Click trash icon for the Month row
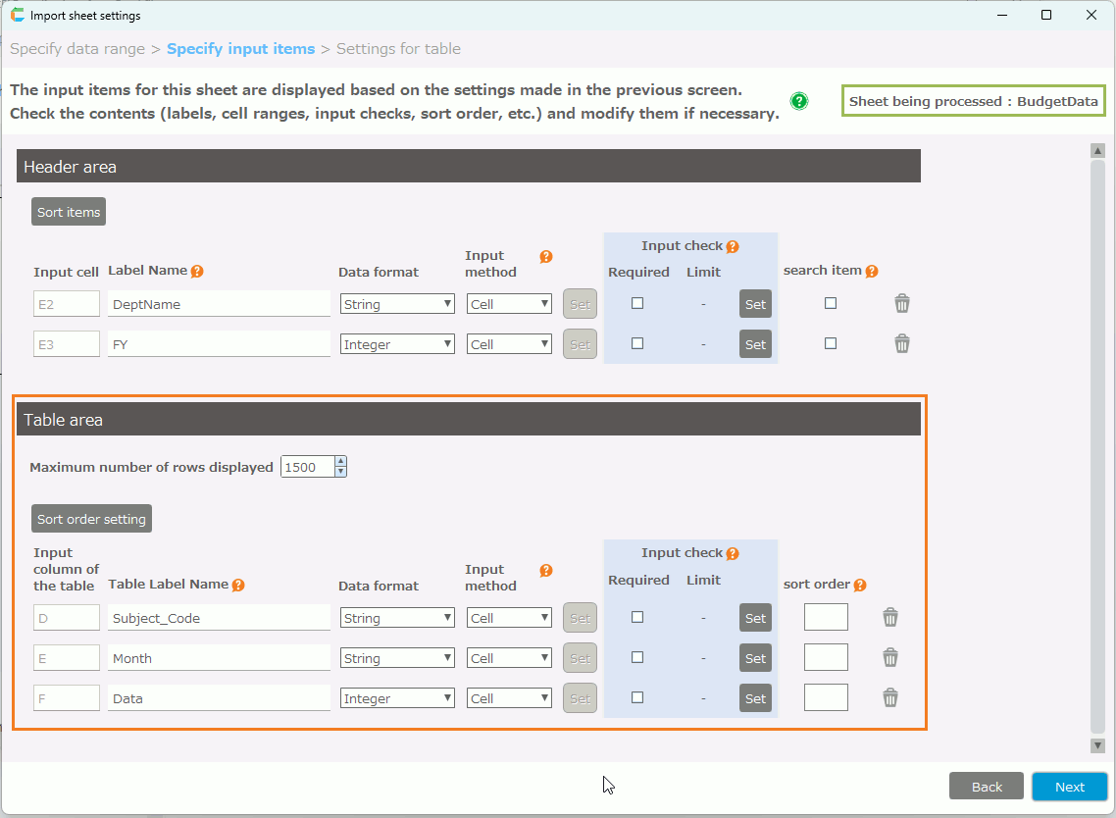Screen dimensions: 1116x818 (x=889, y=657)
